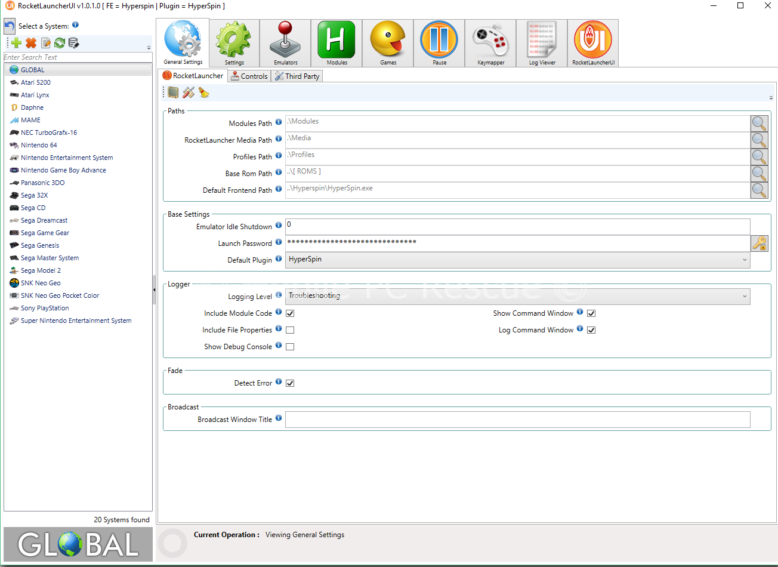Collapse the systems side panel
This screenshot has width=778, height=567.
coord(155,289)
